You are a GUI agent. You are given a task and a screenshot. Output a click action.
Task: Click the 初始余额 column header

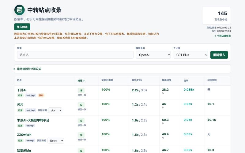coord(212,80)
